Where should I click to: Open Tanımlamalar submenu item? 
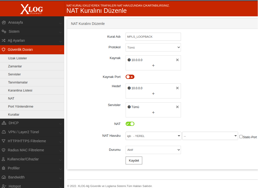32,82
